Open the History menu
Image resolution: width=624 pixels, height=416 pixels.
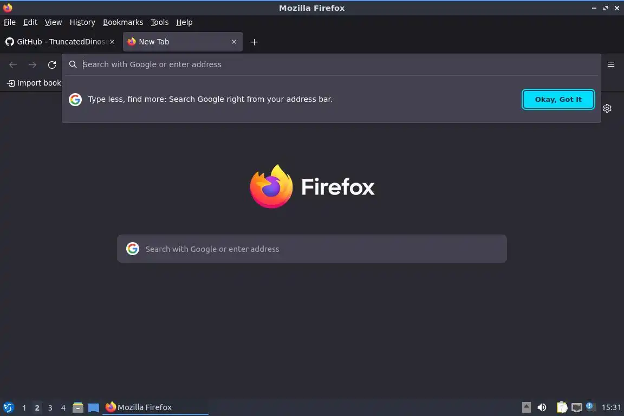click(x=82, y=22)
